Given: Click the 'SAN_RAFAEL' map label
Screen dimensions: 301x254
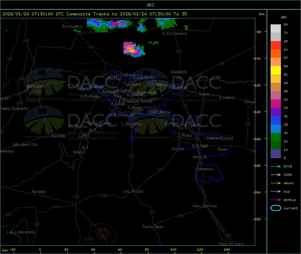Looking at the screenshot, I should point(123,91).
